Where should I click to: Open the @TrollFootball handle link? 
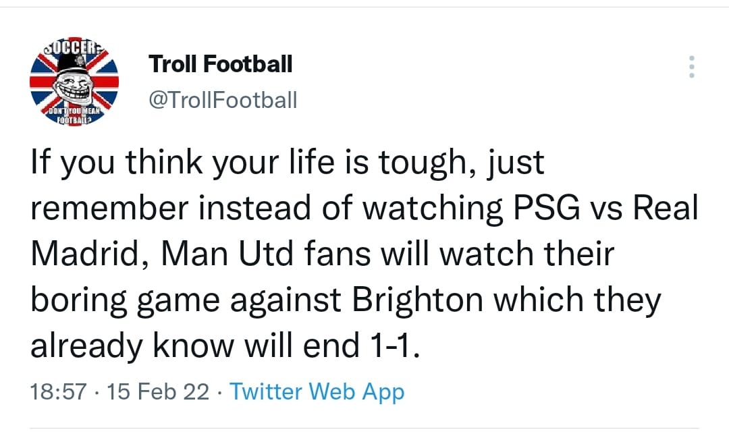tap(223, 100)
